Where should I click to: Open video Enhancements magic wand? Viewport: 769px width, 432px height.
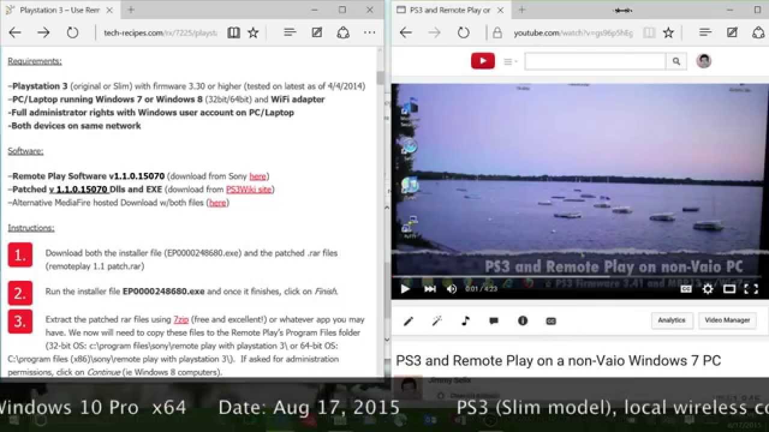(x=437, y=321)
